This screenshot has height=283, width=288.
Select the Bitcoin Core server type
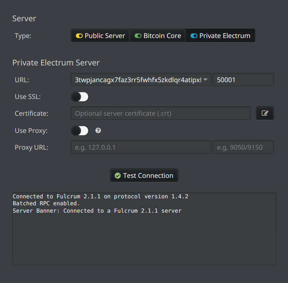(x=157, y=36)
